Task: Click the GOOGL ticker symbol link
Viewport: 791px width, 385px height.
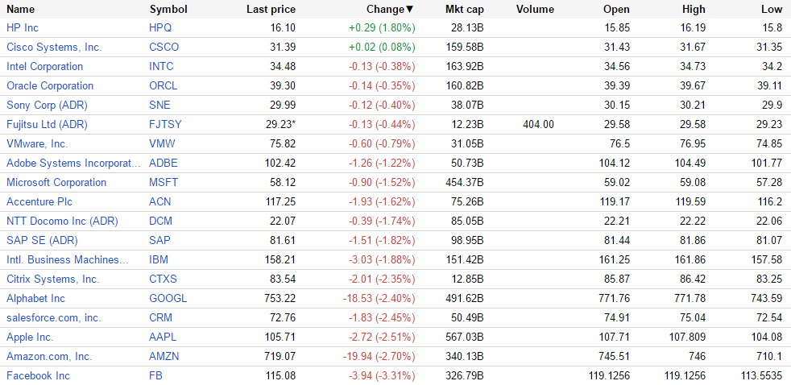Action: pos(168,298)
